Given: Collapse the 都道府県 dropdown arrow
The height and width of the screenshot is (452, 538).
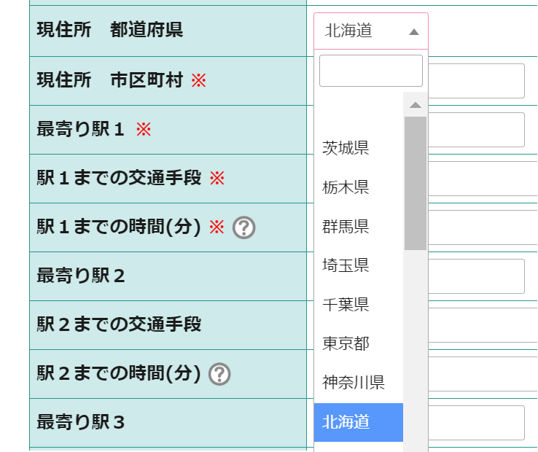Looking at the screenshot, I should click(414, 31).
